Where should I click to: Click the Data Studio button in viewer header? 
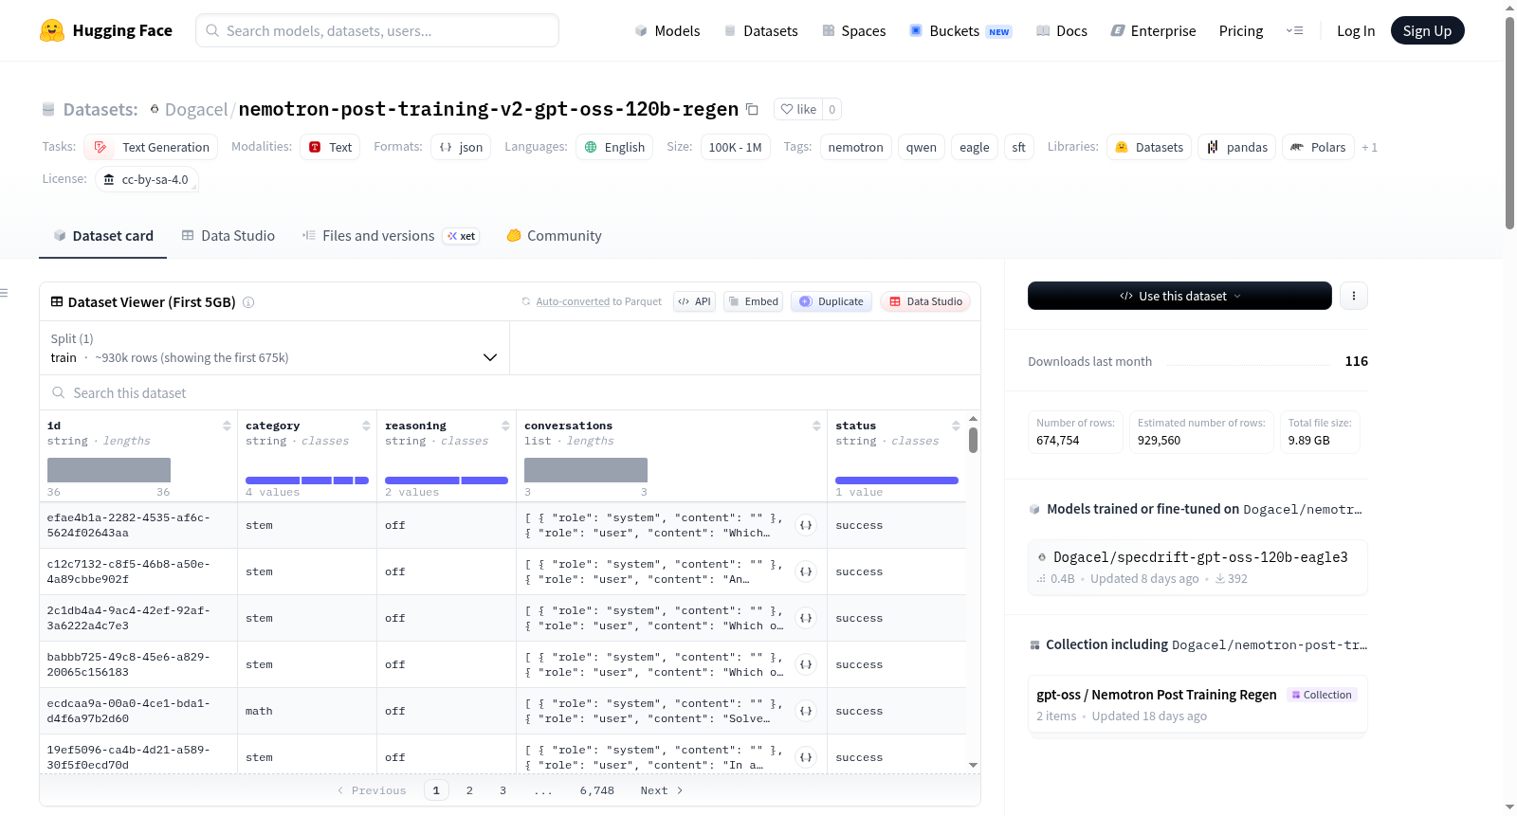click(x=925, y=301)
